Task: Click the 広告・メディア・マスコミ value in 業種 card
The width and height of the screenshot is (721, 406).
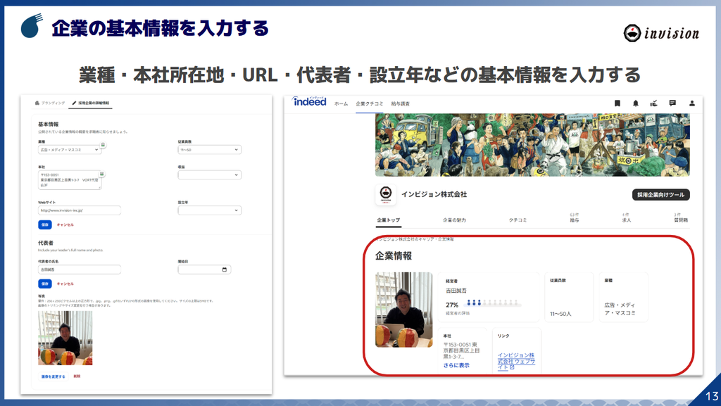Action: pos(620,309)
